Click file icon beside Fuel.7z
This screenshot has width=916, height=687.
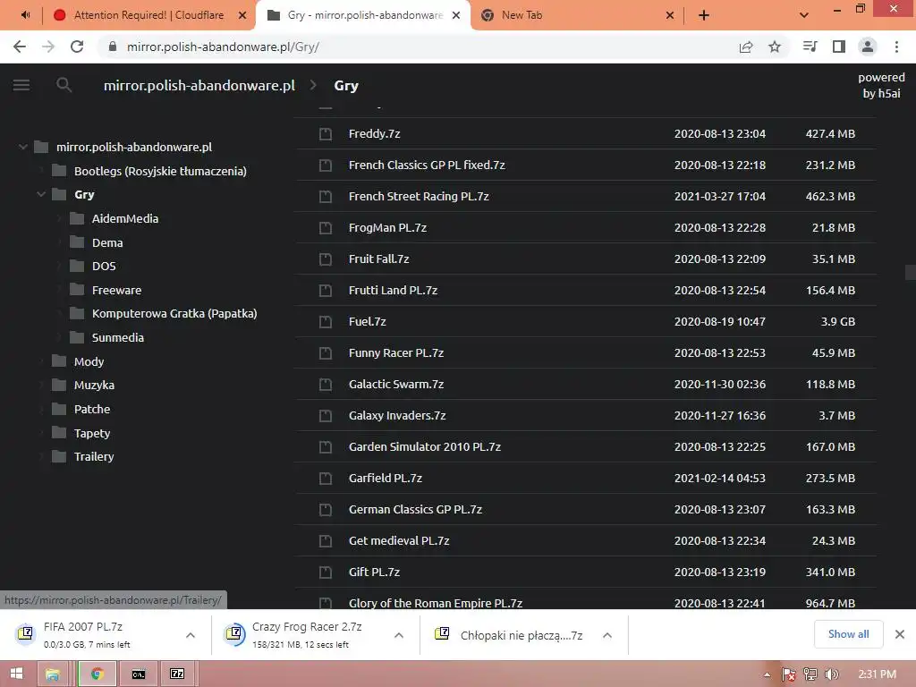(326, 322)
